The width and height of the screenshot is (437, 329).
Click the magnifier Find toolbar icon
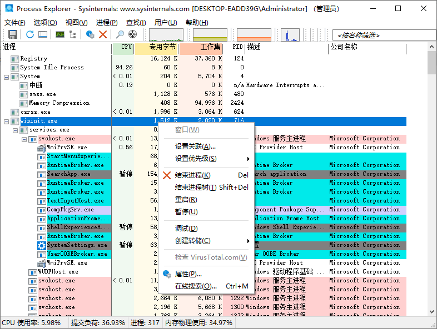coord(120,34)
